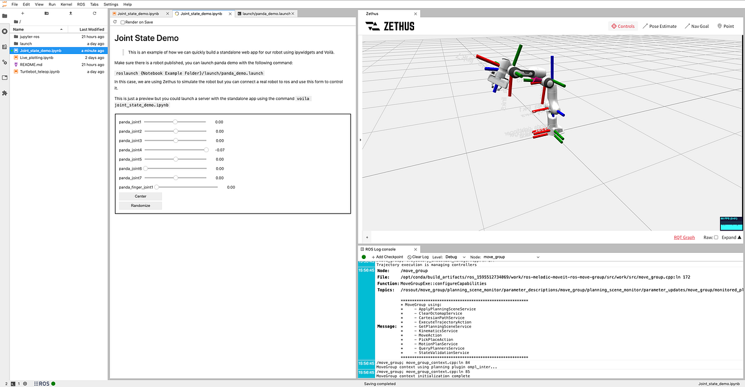Open a new launcher with the plus icon
Screen dimensions: 745x387
pyautogui.click(x=22, y=12)
